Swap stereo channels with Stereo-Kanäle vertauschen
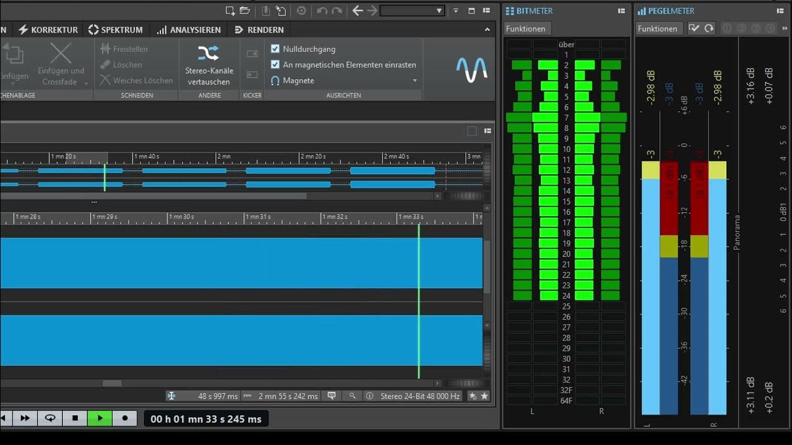The width and height of the screenshot is (792, 445). [x=209, y=65]
